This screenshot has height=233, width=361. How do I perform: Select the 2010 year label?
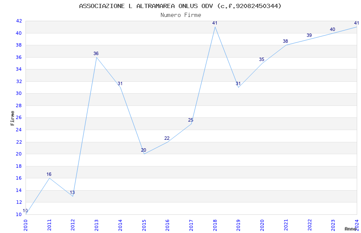(25, 225)
